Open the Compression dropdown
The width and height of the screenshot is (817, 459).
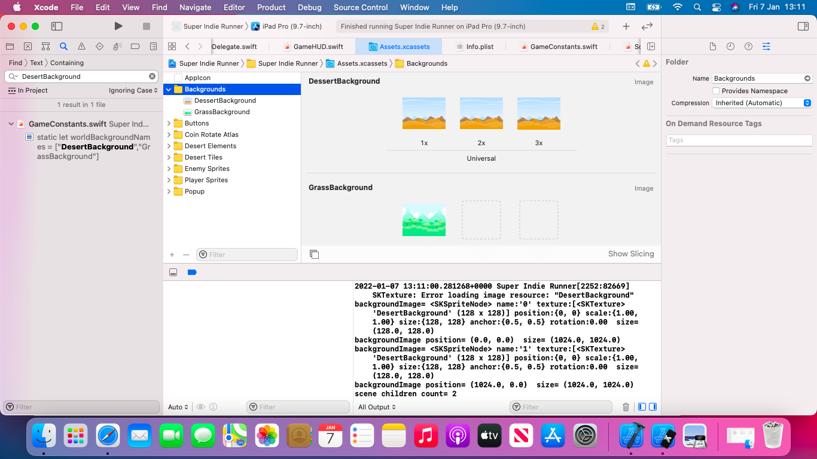(x=762, y=103)
